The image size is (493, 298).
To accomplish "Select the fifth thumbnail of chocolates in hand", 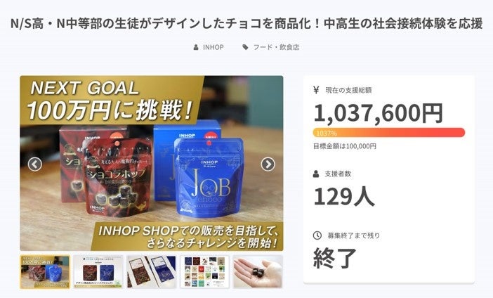I will point(258,272).
